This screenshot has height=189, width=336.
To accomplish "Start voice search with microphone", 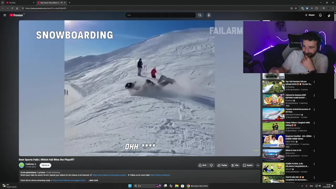I will click(x=209, y=15).
